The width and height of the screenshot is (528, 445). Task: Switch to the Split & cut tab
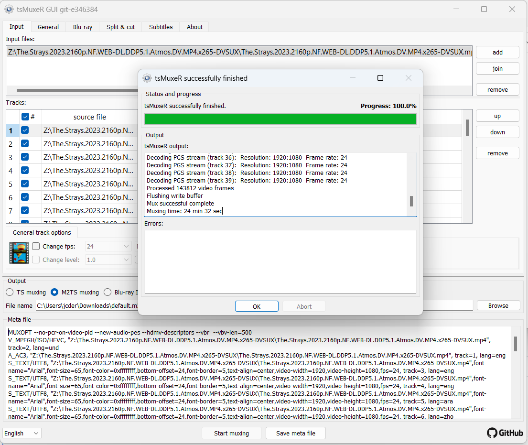(x=120, y=27)
